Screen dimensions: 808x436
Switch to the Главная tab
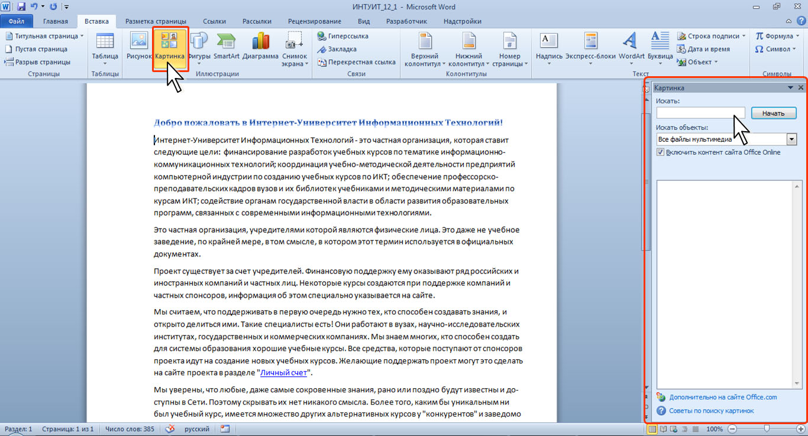click(56, 21)
